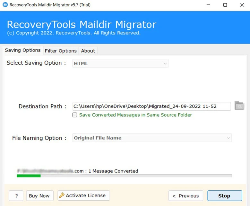Minimize the Maildir Migrator window
The width and height of the screenshot is (250, 206).
click(x=208, y=5)
